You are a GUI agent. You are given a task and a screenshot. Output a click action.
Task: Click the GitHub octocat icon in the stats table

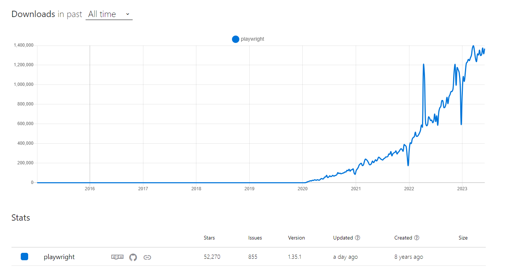click(x=133, y=257)
